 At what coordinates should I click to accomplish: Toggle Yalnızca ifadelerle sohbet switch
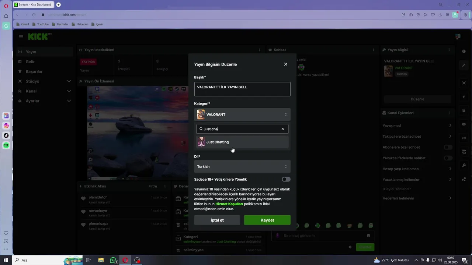coord(448,158)
